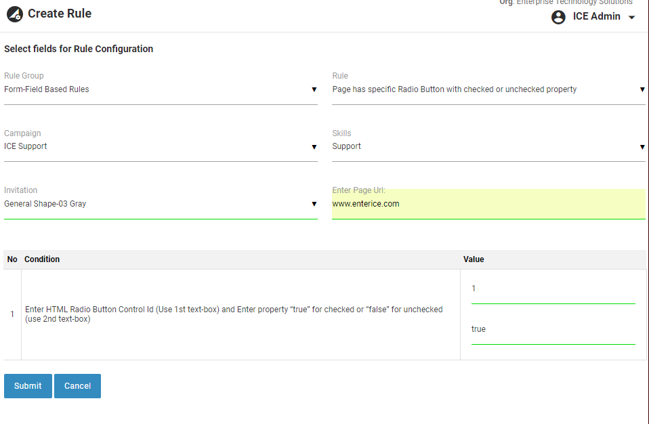
Task: Focus the Enter Page Url field
Action: pyautogui.click(x=488, y=204)
